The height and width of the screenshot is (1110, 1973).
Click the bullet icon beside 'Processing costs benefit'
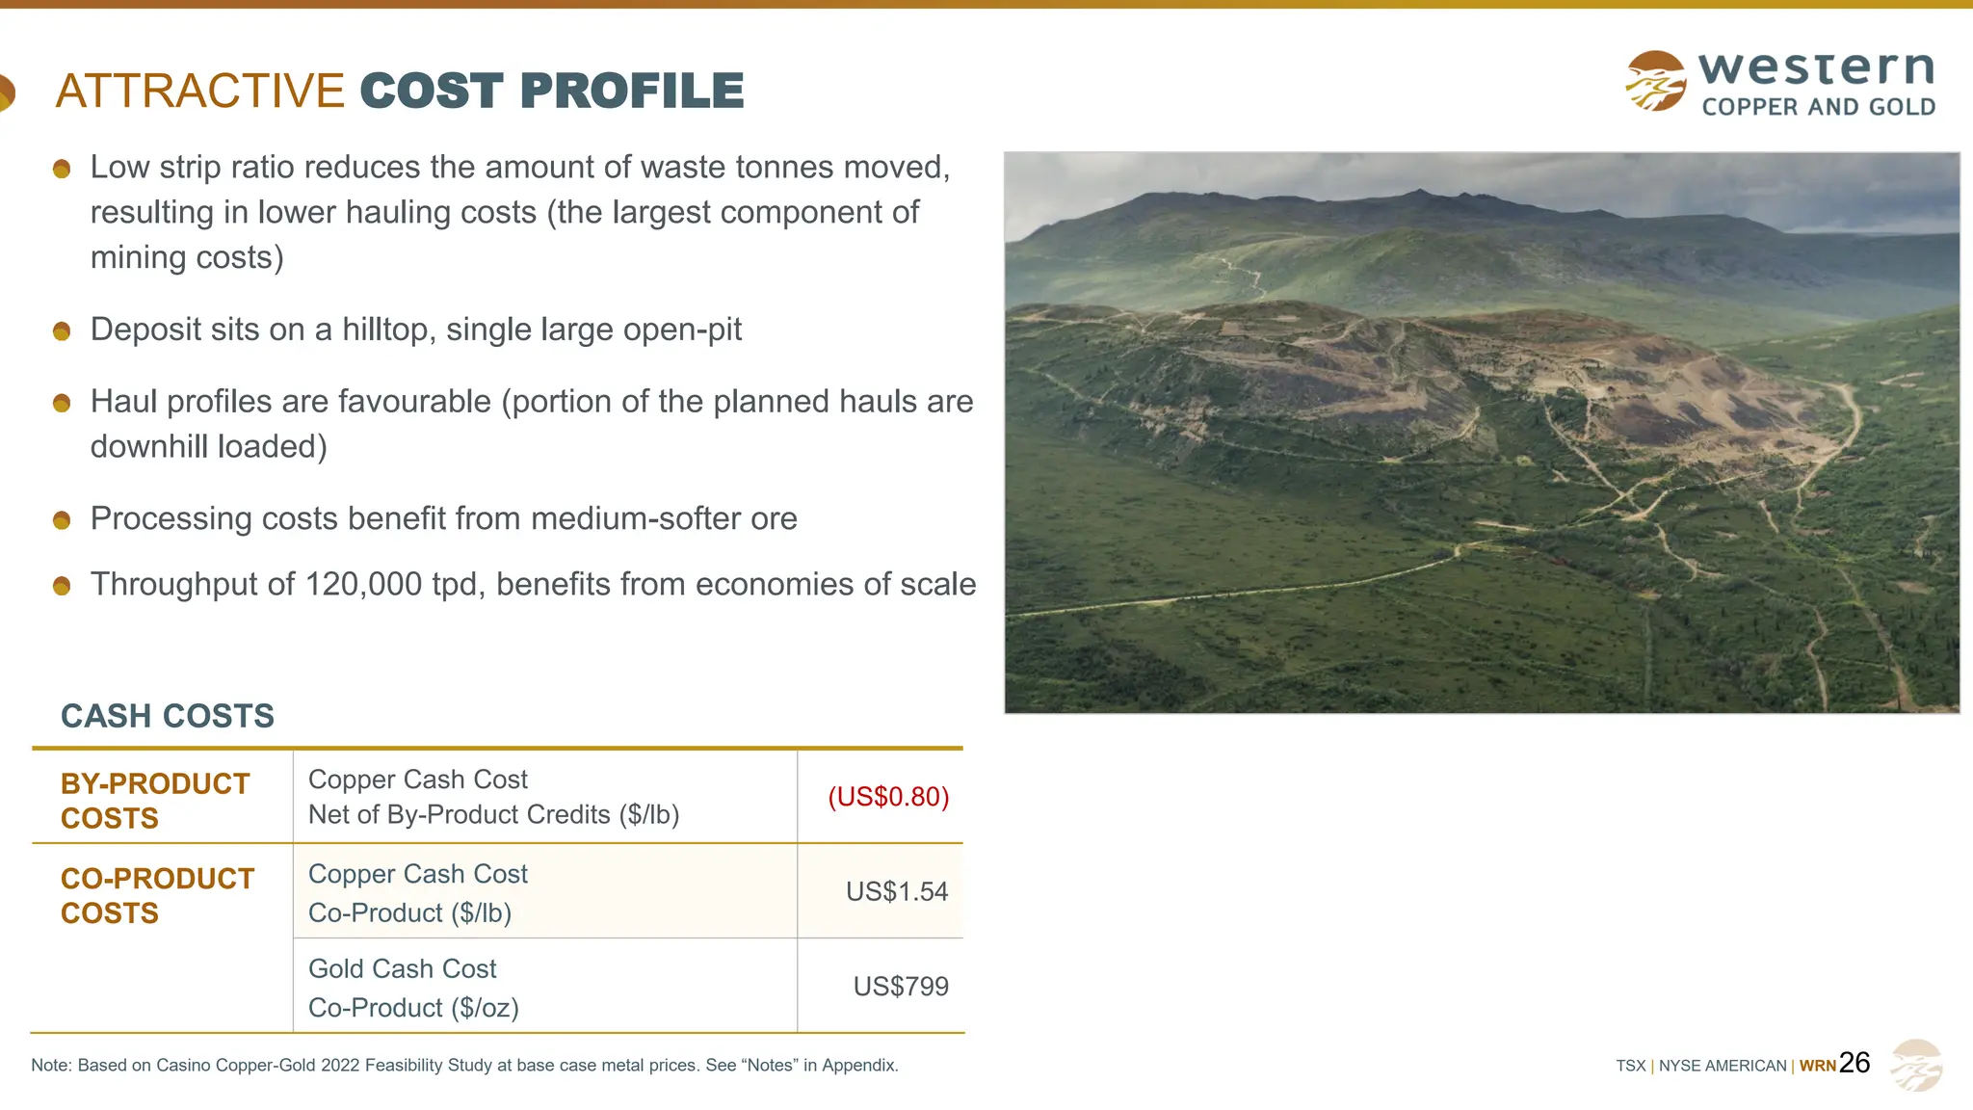click(x=62, y=520)
